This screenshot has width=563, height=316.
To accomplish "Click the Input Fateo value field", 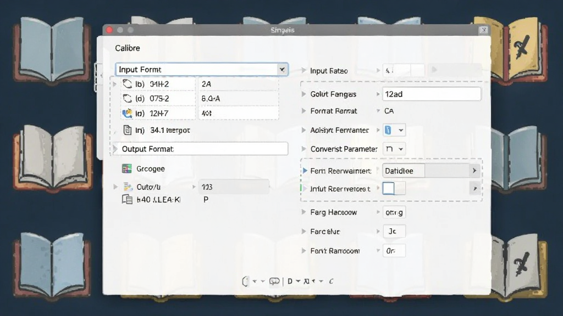I will [403, 70].
